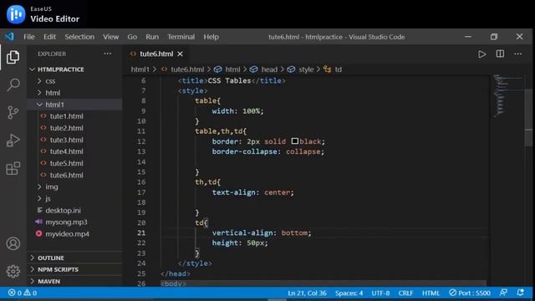
Task: Open the View menu
Action: coord(111,37)
